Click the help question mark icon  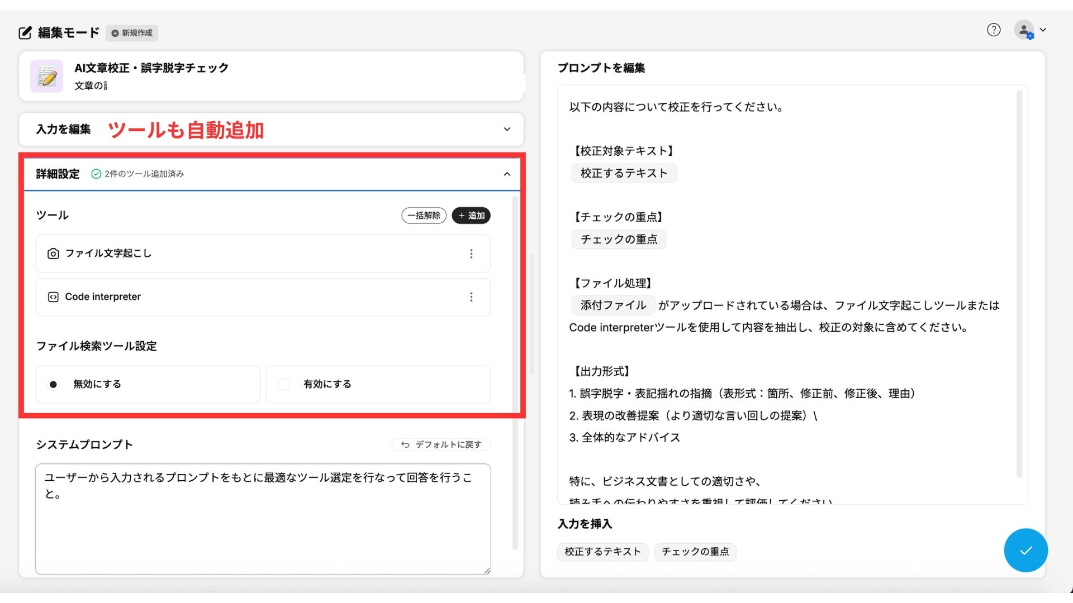pos(993,30)
